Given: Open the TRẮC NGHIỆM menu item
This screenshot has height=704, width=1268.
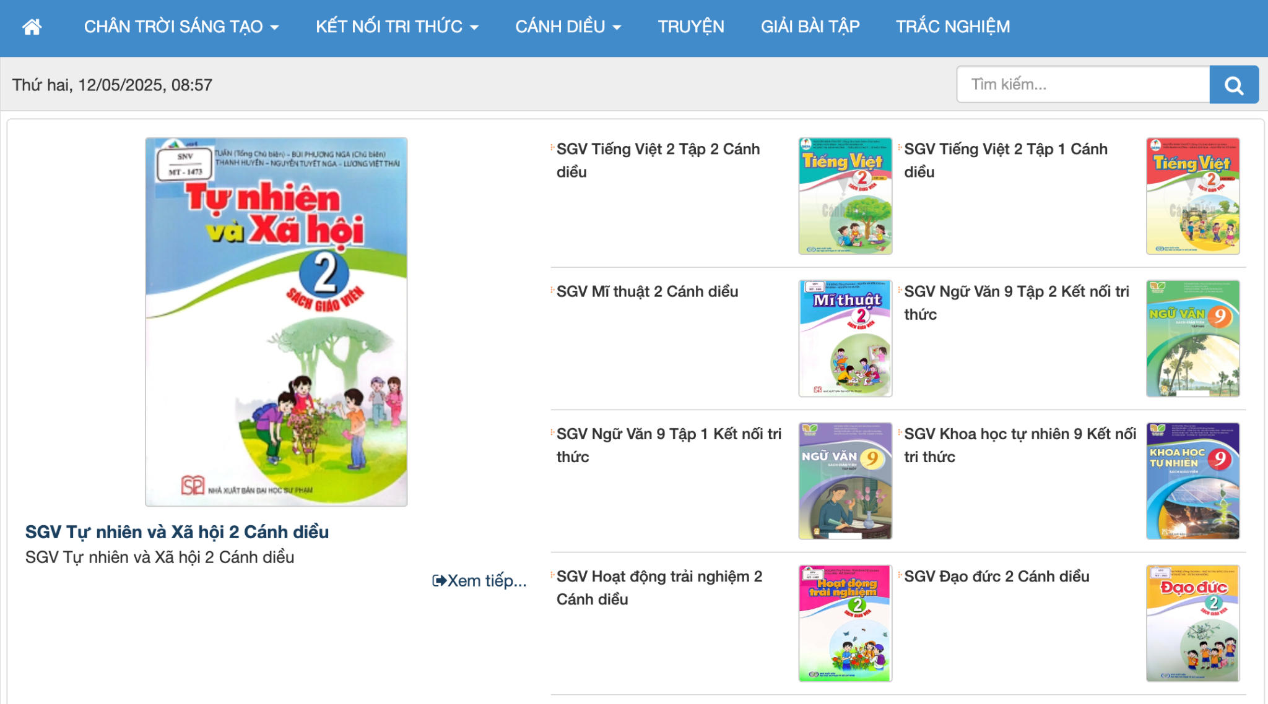Looking at the screenshot, I should click(952, 26).
